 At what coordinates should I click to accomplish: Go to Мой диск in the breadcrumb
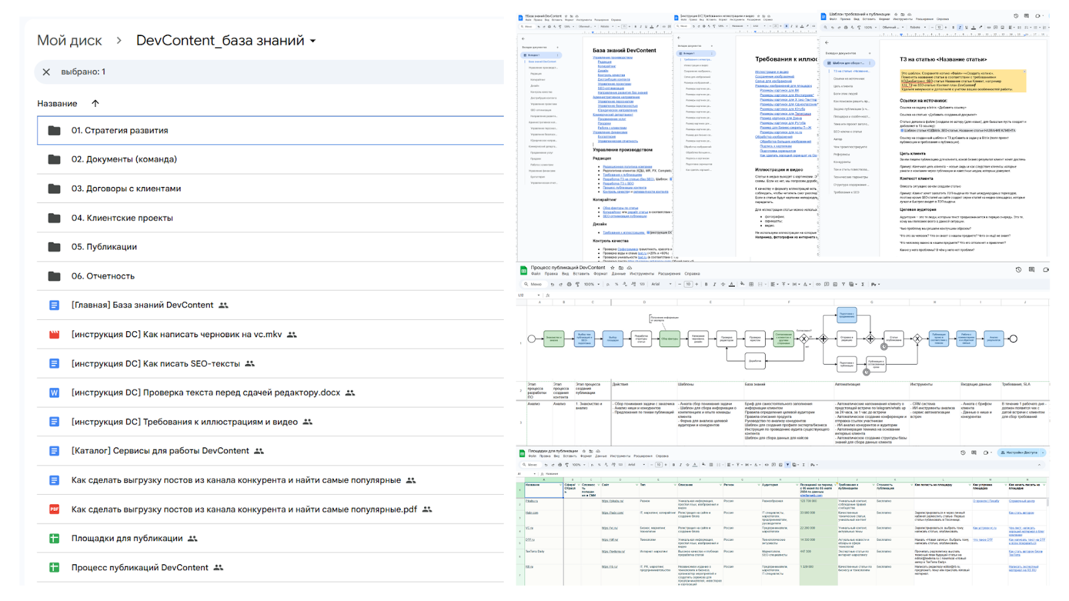point(69,41)
